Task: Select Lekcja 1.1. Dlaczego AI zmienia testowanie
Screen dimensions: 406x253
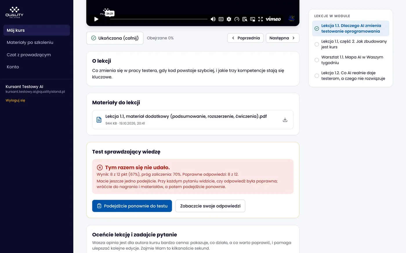Action: coord(351,28)
